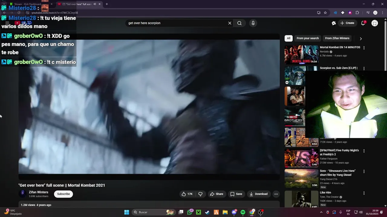
Task: Launch Minecraft creeper icon in the taskbar
Action: pos(198,212)
